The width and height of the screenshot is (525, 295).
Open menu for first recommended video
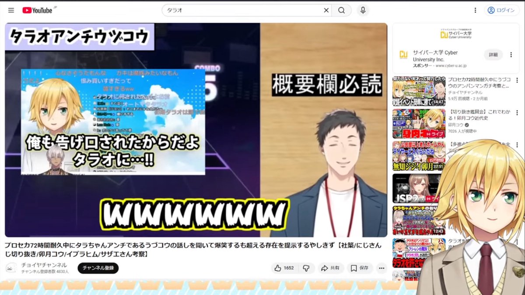(x=516, y=81)
